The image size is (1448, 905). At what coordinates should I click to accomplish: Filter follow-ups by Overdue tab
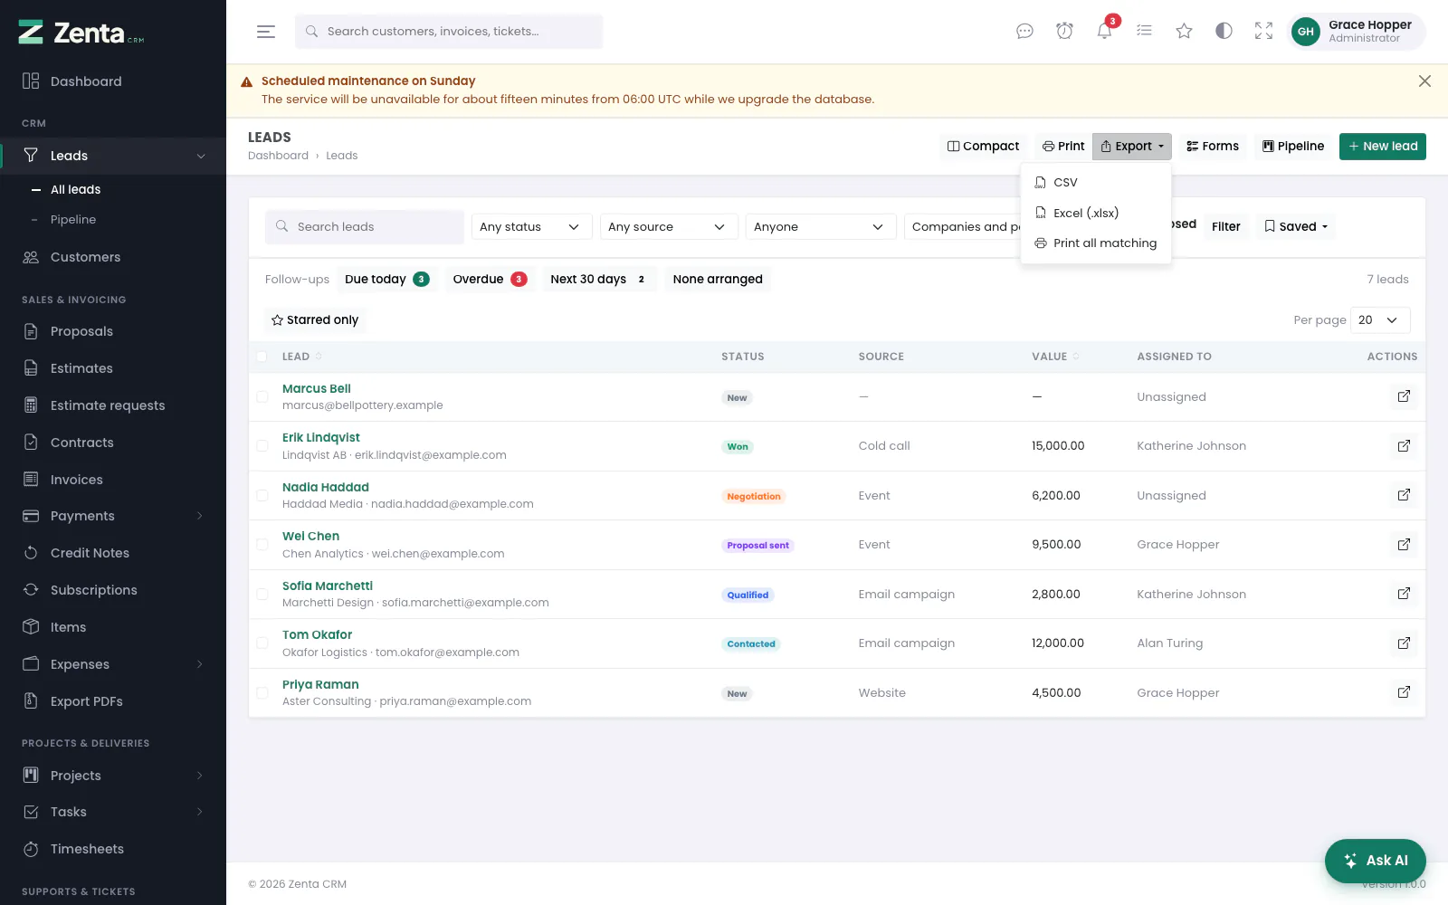click(x=490, y=280)
